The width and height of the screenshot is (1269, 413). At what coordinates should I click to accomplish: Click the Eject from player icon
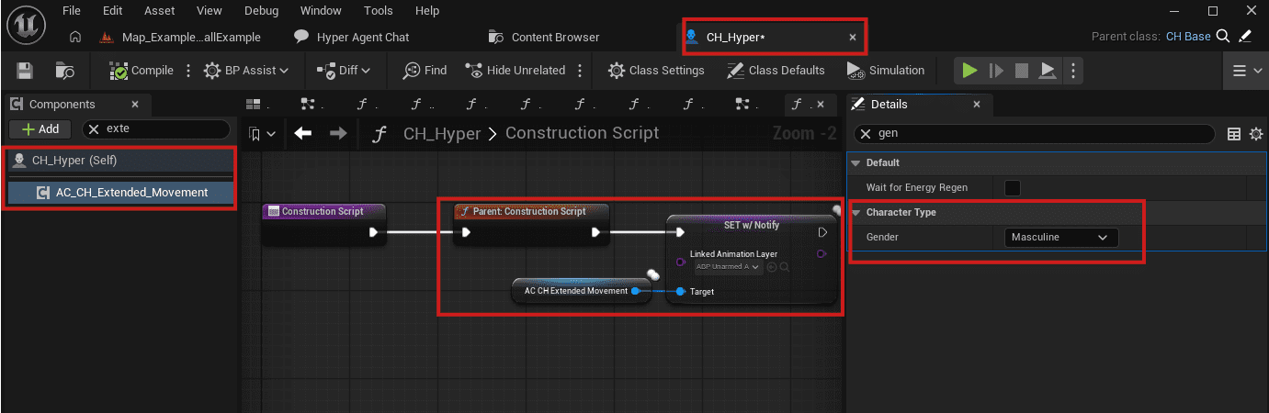pos(1048,71)
